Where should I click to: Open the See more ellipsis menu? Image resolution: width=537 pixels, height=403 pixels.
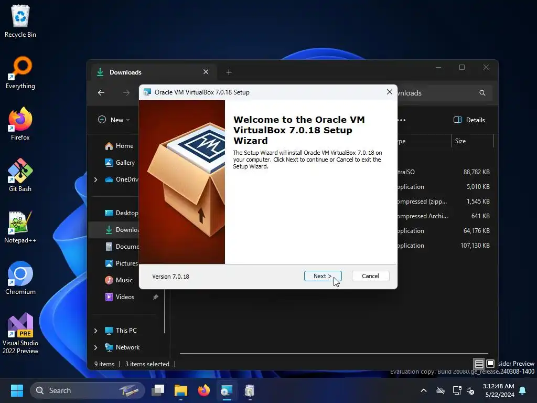402,120
